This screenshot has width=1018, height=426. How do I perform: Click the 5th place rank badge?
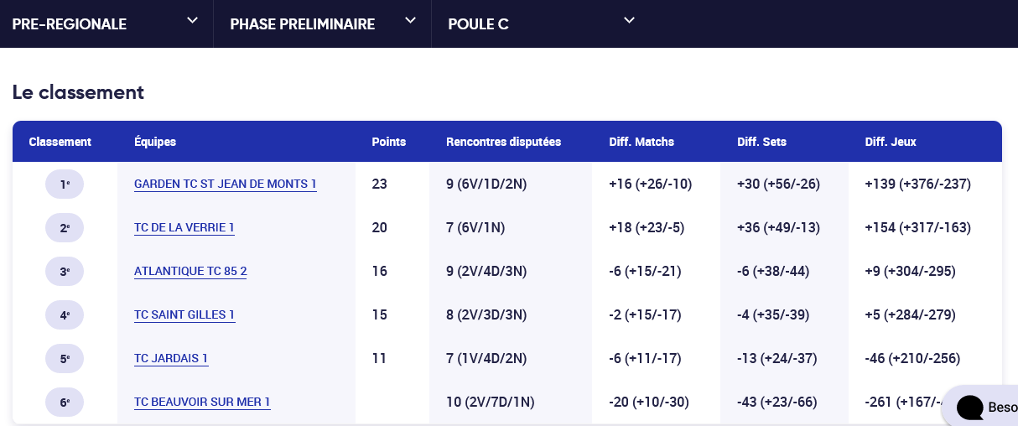point(65,358)
